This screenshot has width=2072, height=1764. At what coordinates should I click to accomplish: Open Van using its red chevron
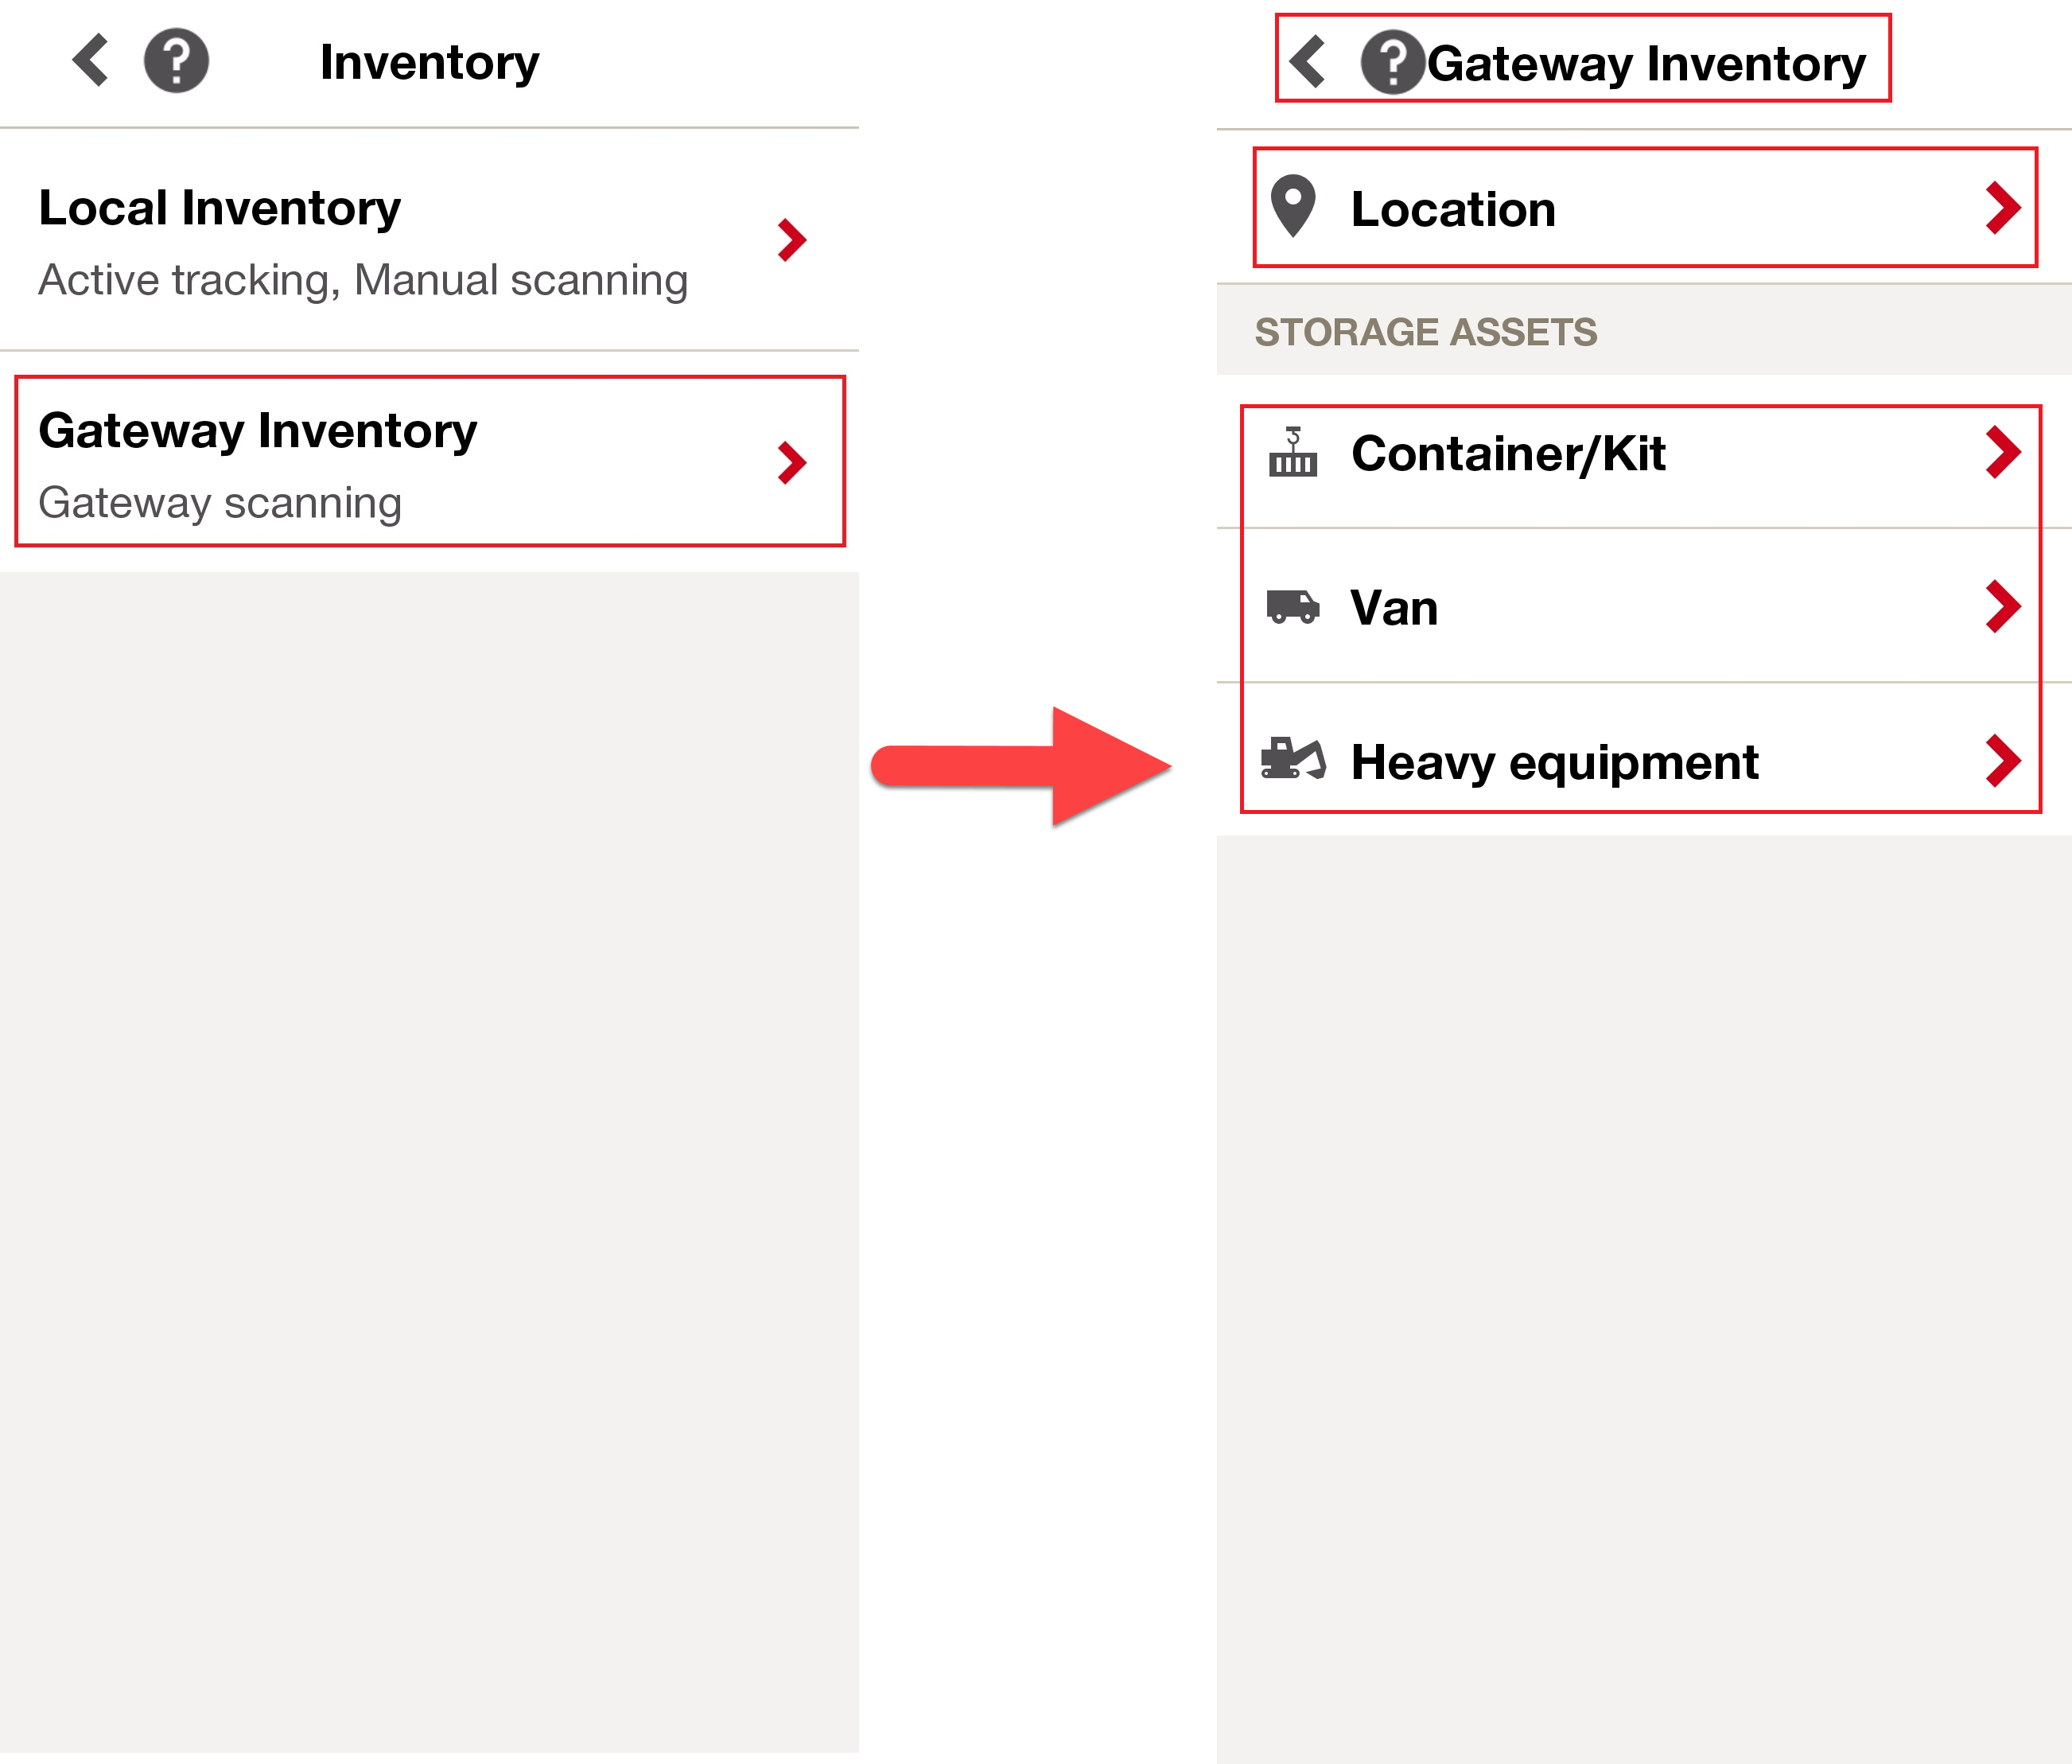(2002, 606)
